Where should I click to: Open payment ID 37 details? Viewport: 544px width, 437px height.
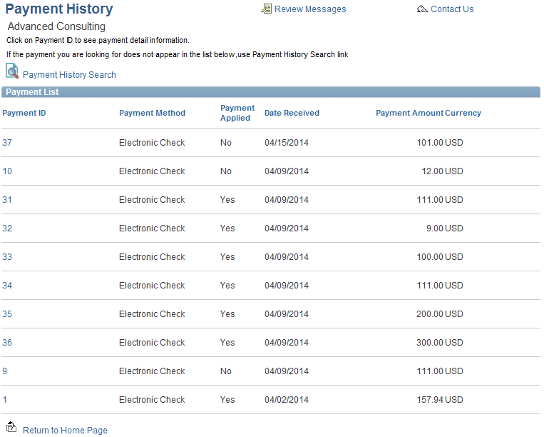7,142
